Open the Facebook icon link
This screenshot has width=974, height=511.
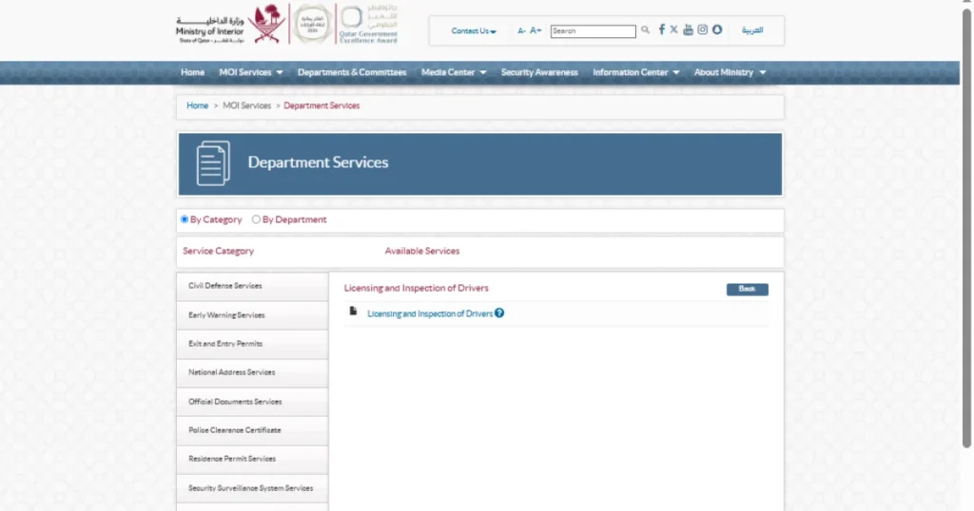(662, 29)
